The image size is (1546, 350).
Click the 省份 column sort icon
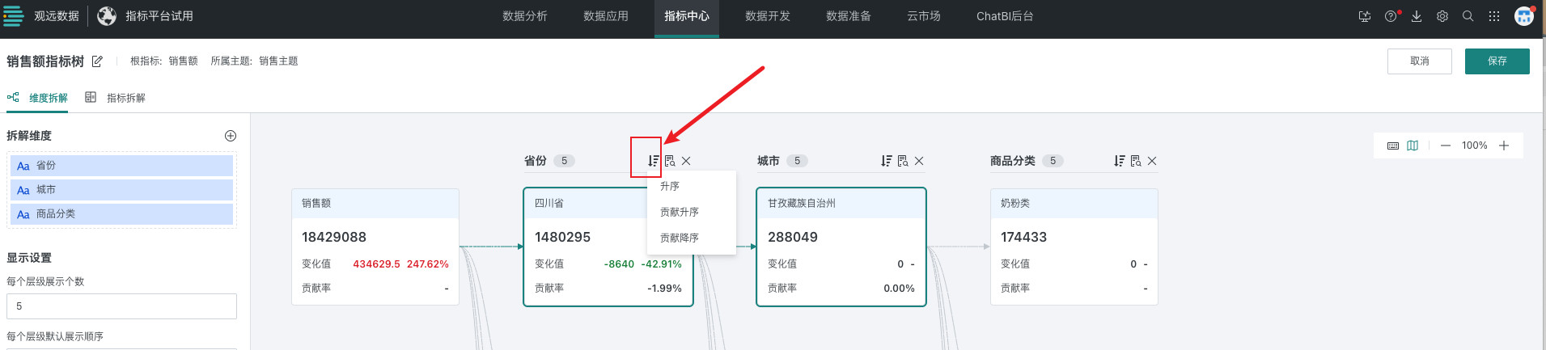click(653, 161)
